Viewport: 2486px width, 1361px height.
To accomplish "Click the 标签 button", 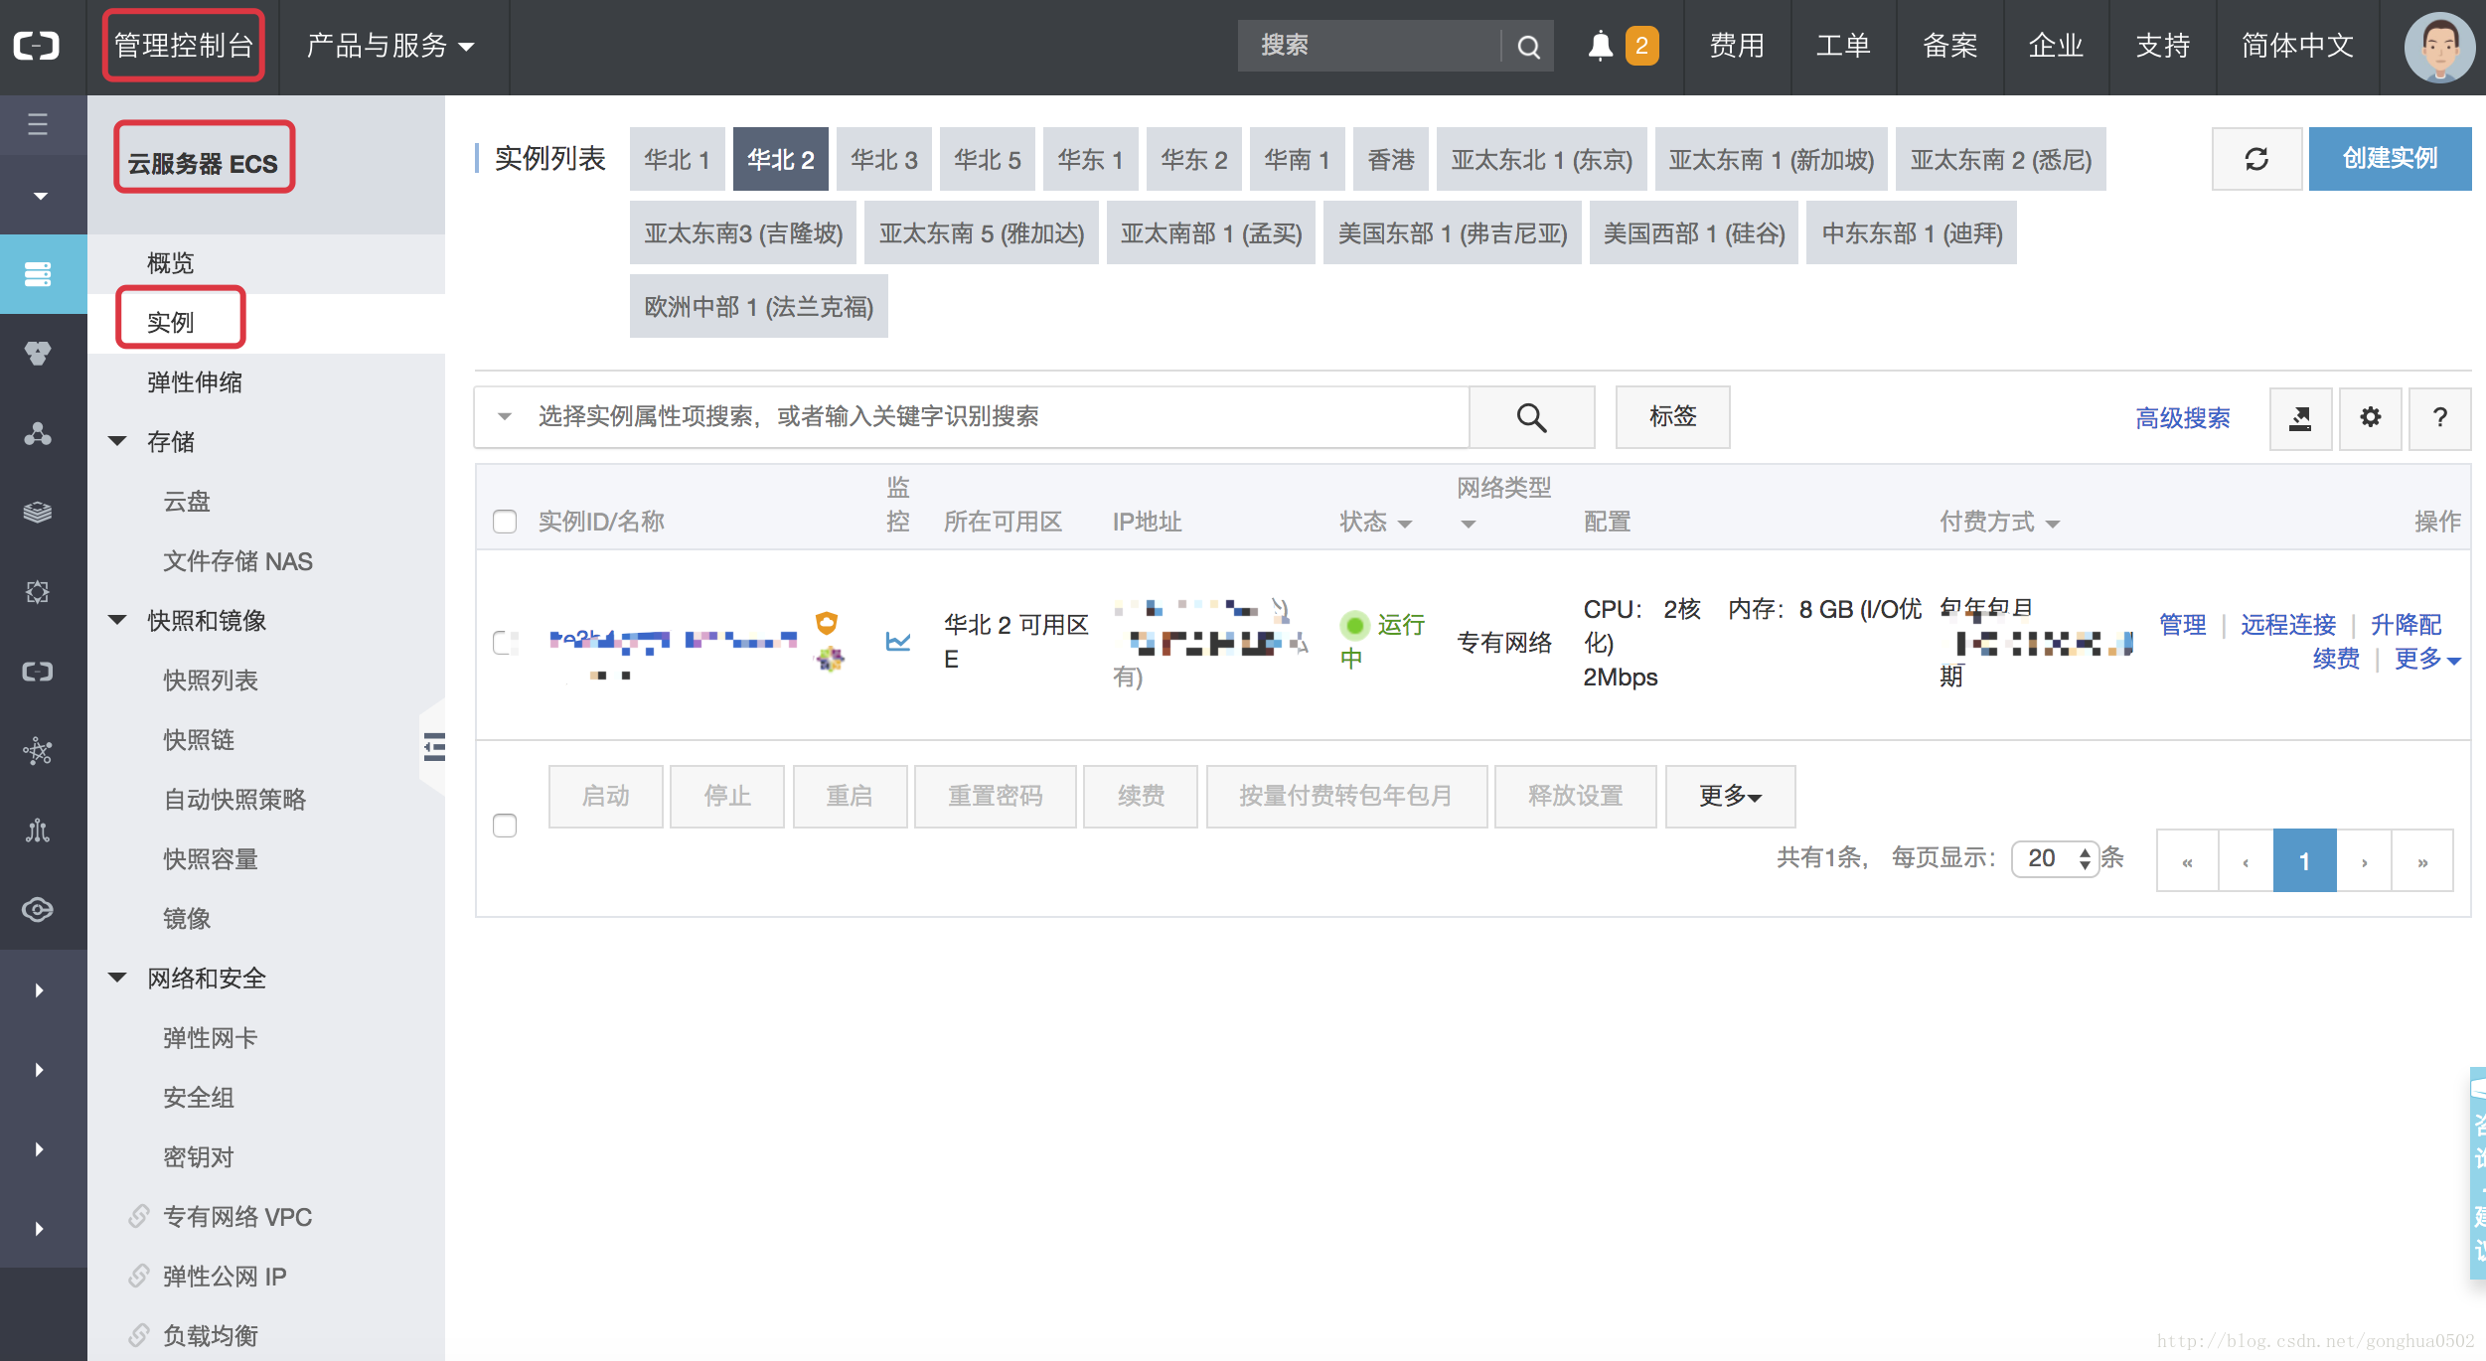I will coord(1673,417).
